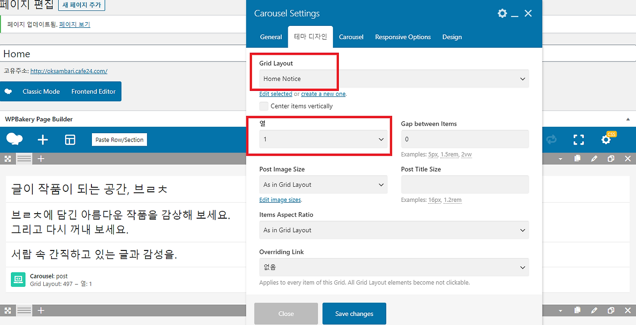This screenshot has height=325, width=636.
Task: Select the text block '글이 작품이 되는 공간, 브ㄹㅊ'
Action: click(89, 189)
